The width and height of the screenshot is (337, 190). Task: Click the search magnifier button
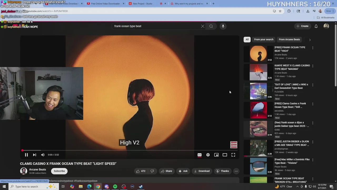(211, 26)
